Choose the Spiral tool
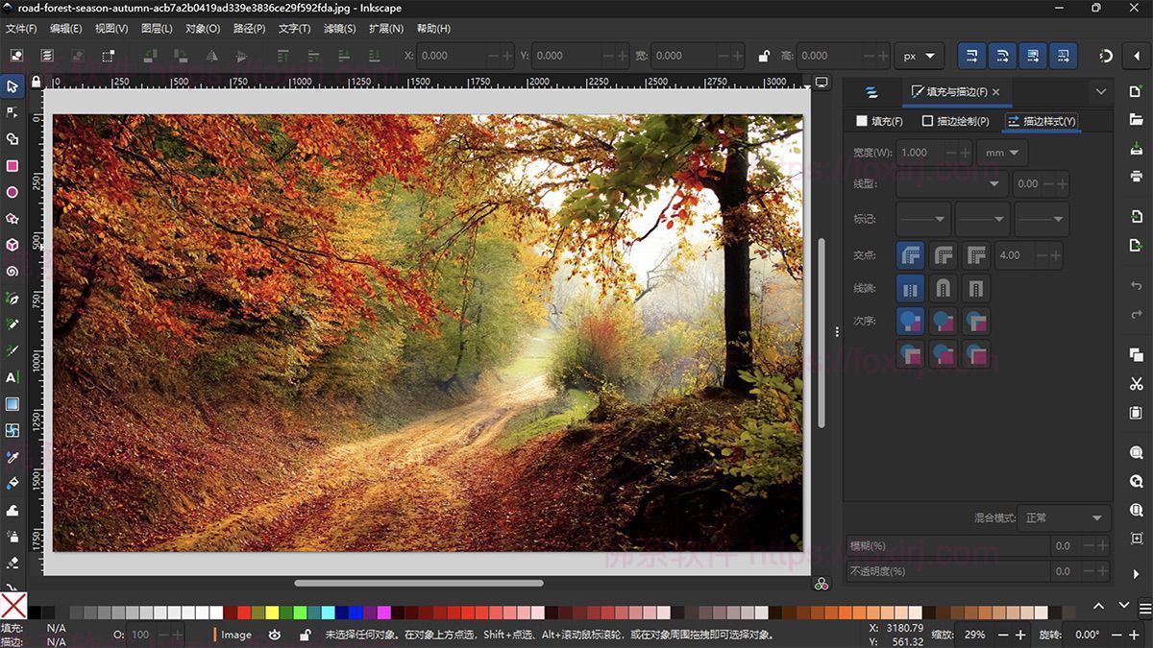This screenshot has width=1153, height=648. pyautogui.click(x=12, y=272)
